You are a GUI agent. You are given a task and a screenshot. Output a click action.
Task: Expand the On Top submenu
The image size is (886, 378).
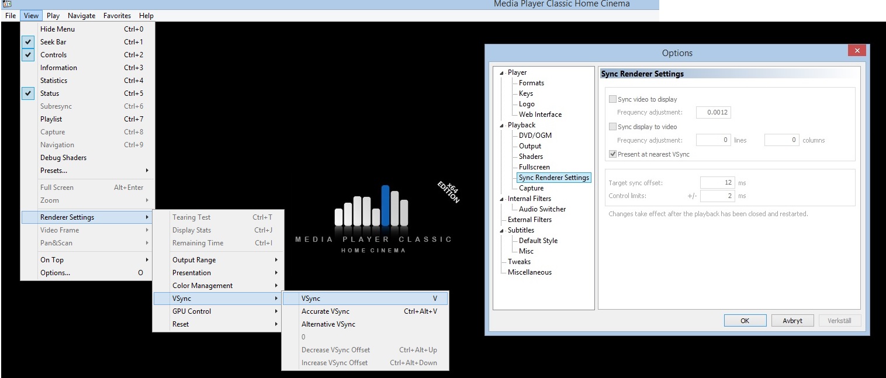(88, 260)
